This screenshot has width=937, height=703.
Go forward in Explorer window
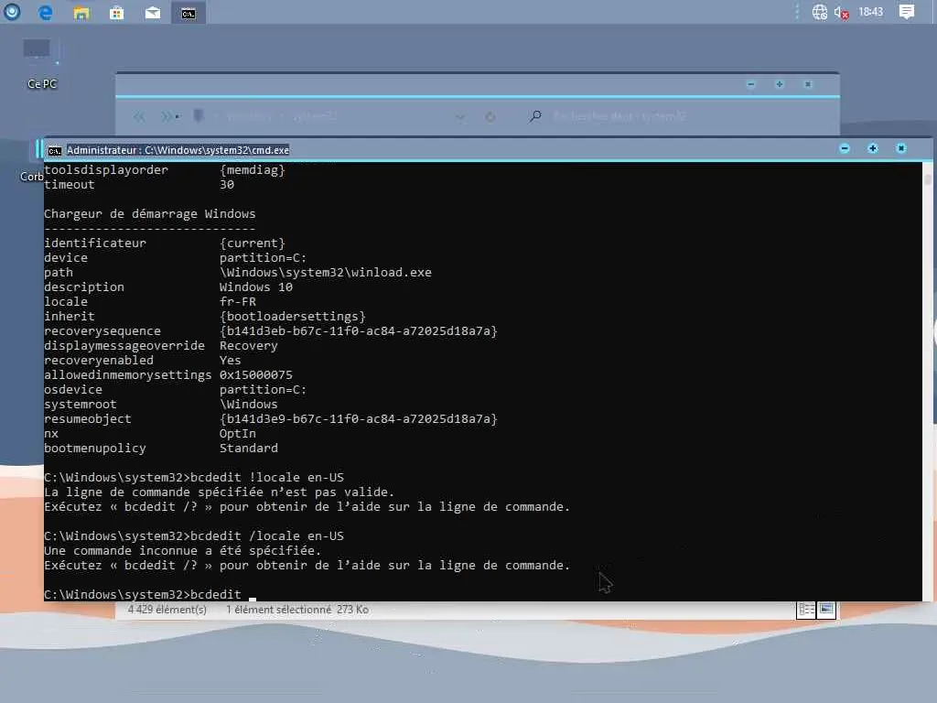click(167, 116)
